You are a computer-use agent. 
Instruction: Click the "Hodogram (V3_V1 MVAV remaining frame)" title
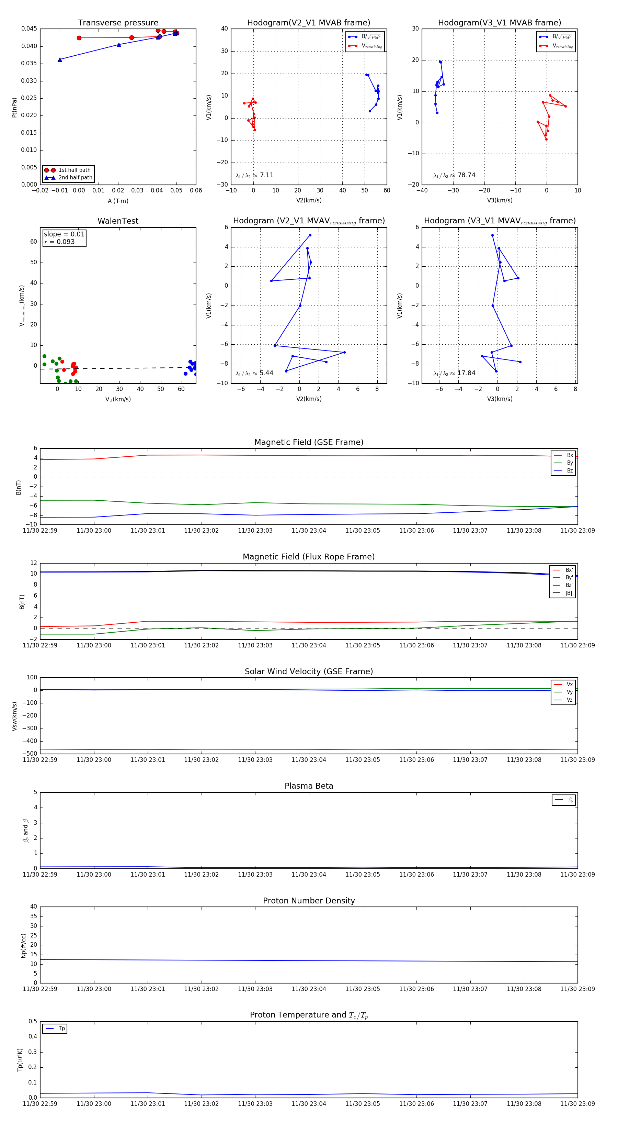(500, 221)
